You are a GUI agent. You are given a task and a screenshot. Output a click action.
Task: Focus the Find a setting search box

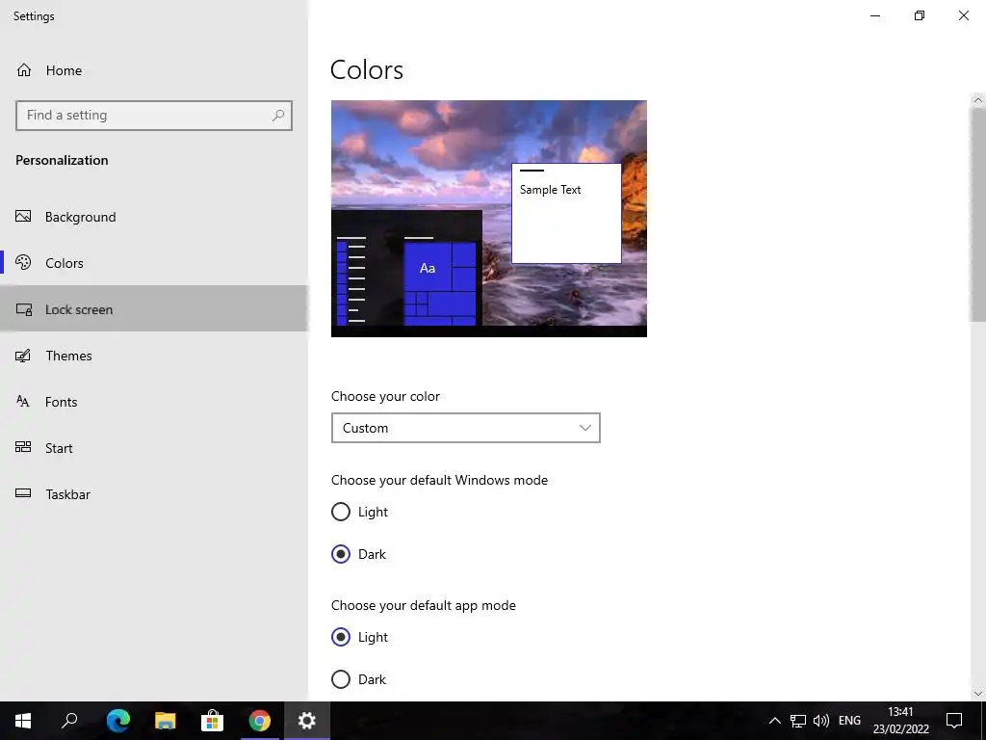[x=154, y=116]
